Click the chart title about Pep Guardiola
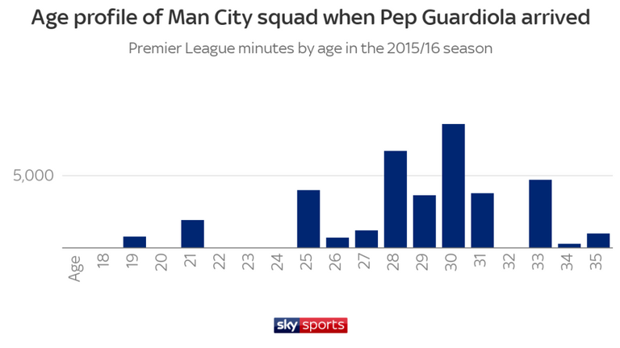The width and height of the screenshot is (620, 348). coord(310,18)
